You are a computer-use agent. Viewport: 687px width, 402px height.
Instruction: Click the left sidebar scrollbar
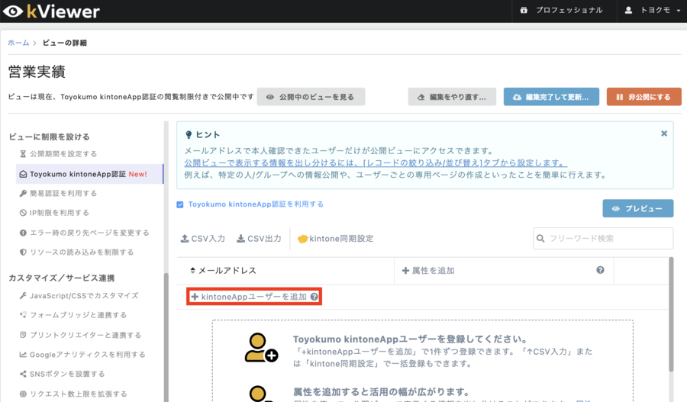pyautogui.click(x=166, y=337)
